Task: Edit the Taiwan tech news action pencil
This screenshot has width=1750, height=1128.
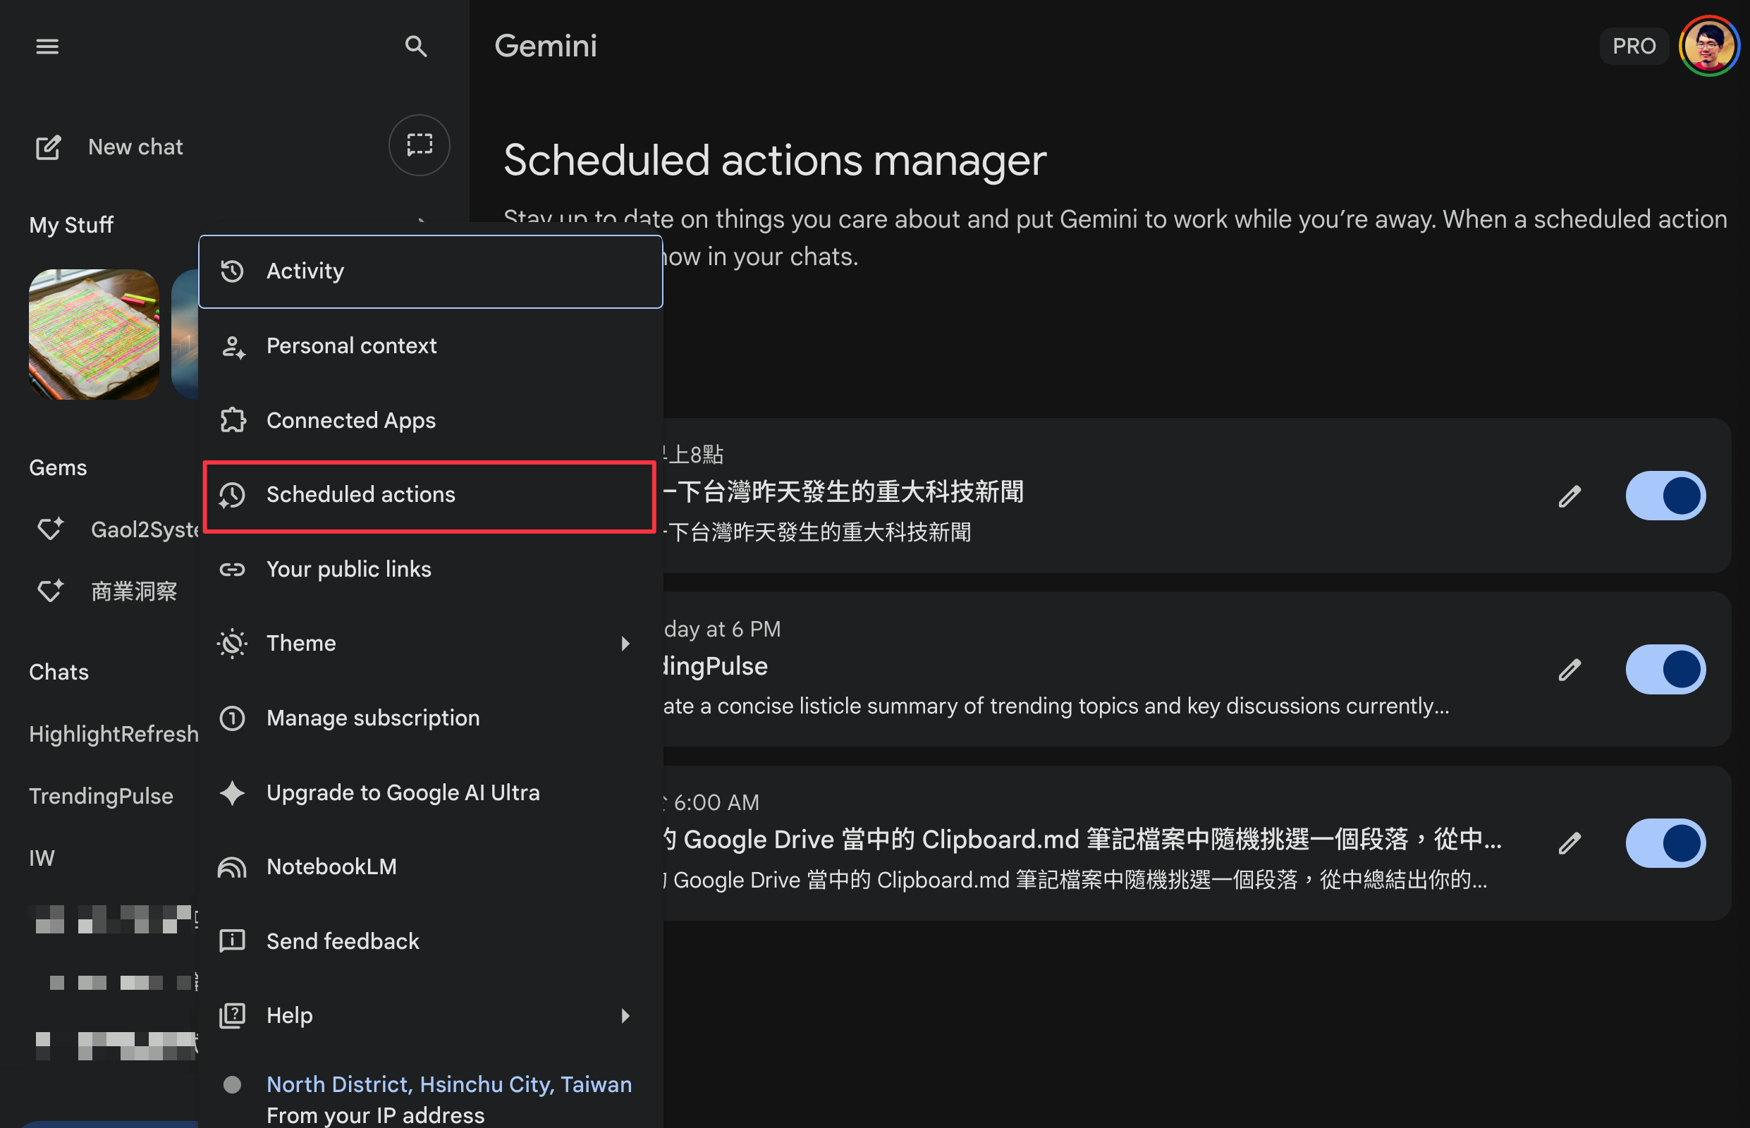Action: tap(1569, 496)
